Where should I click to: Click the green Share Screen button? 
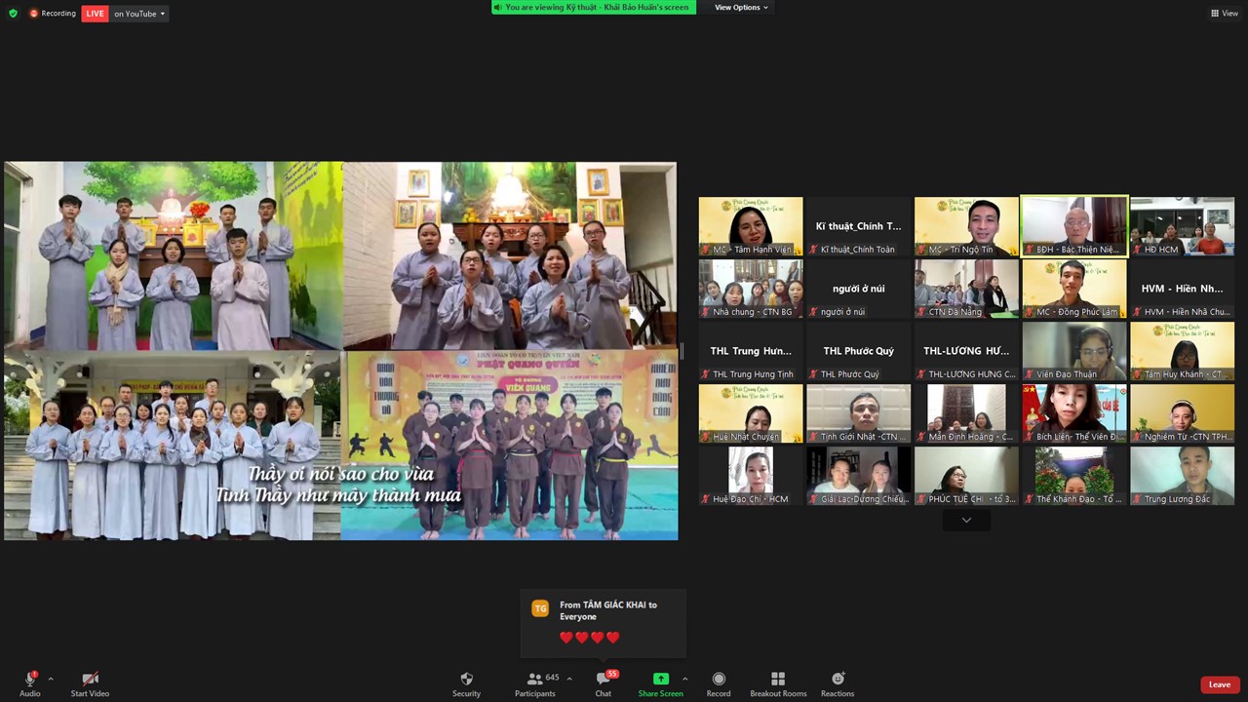(x=660, y=684)
